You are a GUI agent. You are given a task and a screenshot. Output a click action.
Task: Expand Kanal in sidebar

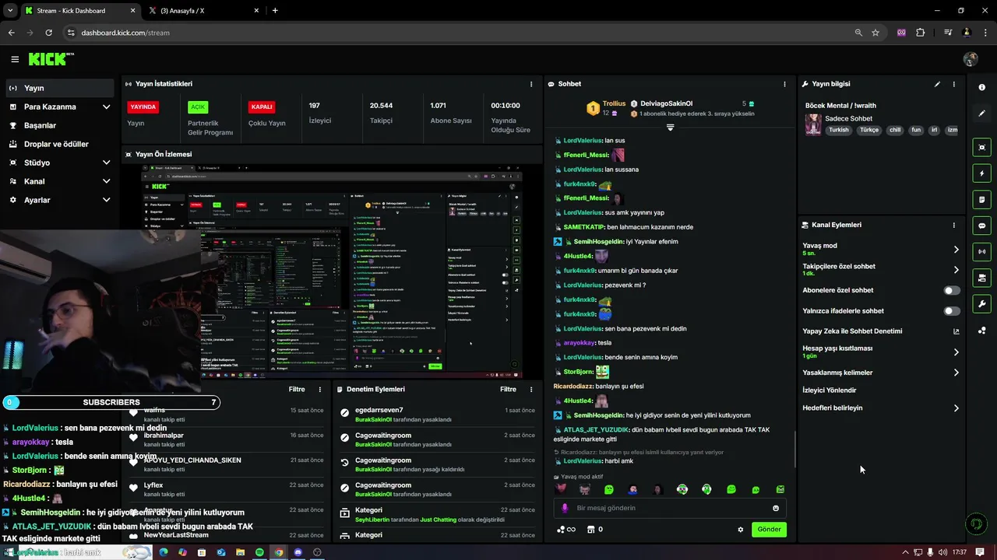coord(106,181)
